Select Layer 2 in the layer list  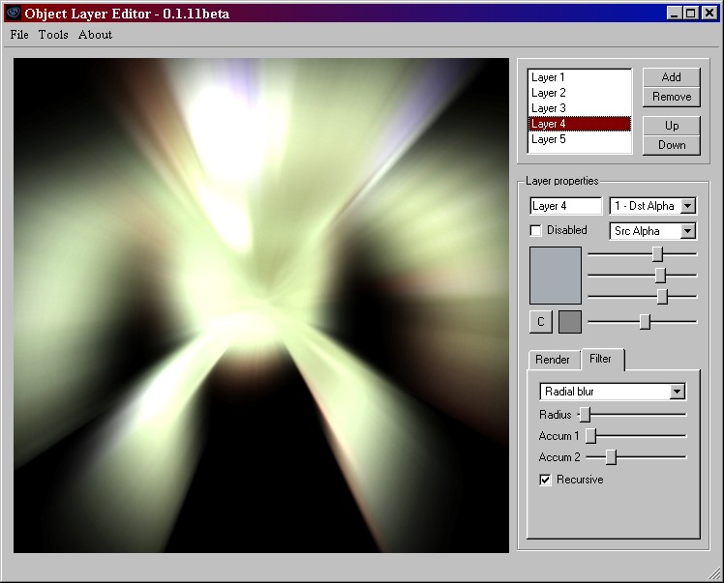coord(549,93)
